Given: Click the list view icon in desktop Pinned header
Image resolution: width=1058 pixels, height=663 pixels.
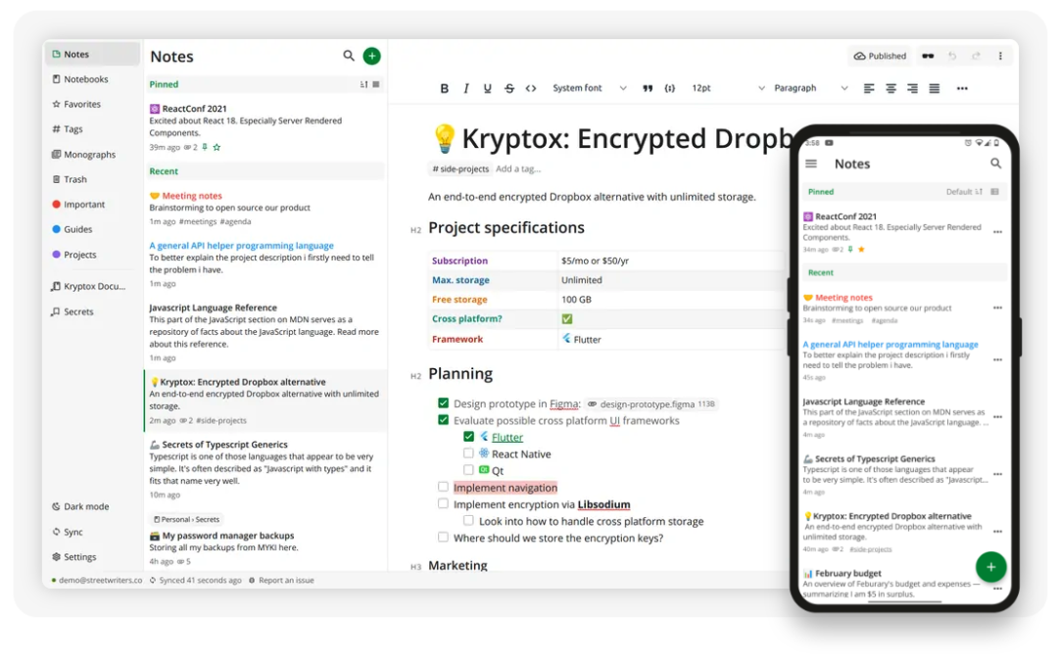Looking at the screenshot, I should pos(376,84).
